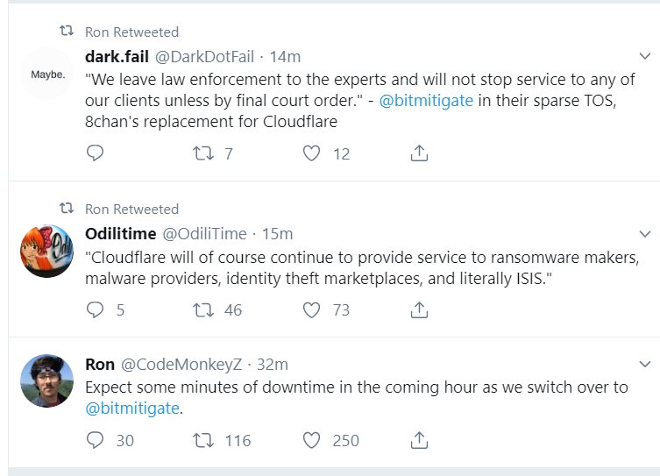Open @bitmitigate mention in dark.fail tweet
The height and width of the screenshot is (476, 660).
tap(427, 100)
